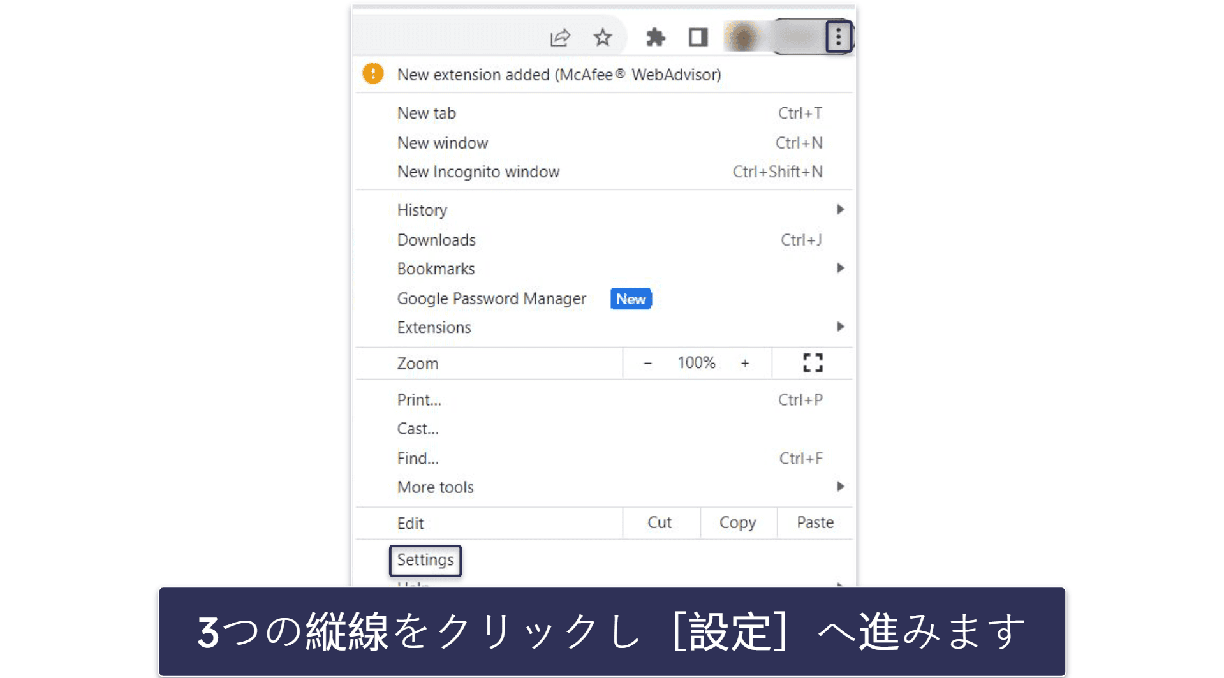Open the McAfee WebAdvisor extension notice
This screenshot has height=678, width=1224.
coord(604,75)
